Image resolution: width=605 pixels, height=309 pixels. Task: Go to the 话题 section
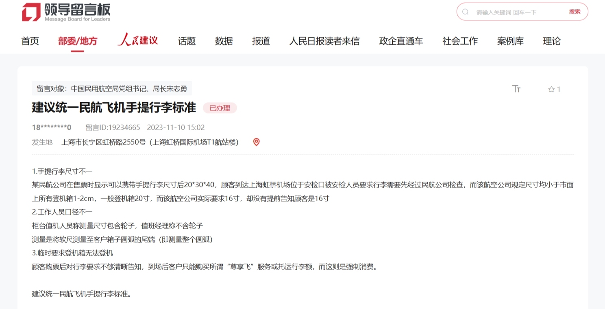coord(187,41)
